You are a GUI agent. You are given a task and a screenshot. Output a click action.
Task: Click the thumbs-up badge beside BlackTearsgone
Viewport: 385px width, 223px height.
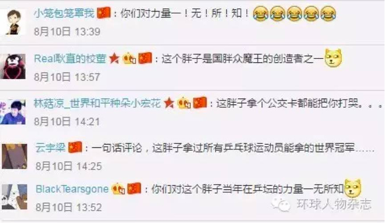pos(118,189)
